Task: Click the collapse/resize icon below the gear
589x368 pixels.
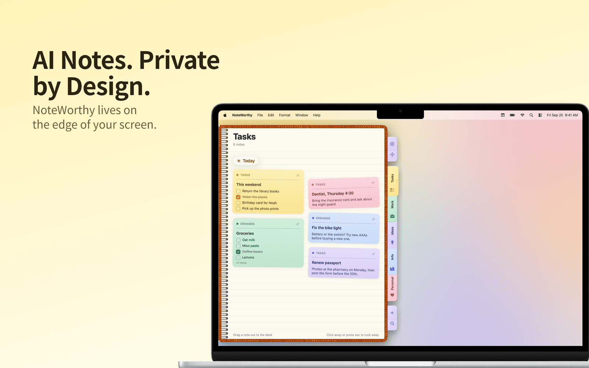Action: point(392,155)
